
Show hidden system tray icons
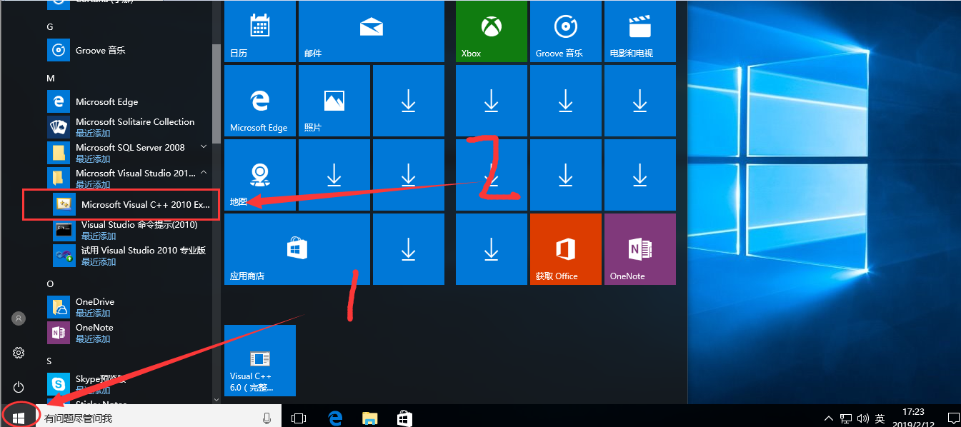coord(828,418)
